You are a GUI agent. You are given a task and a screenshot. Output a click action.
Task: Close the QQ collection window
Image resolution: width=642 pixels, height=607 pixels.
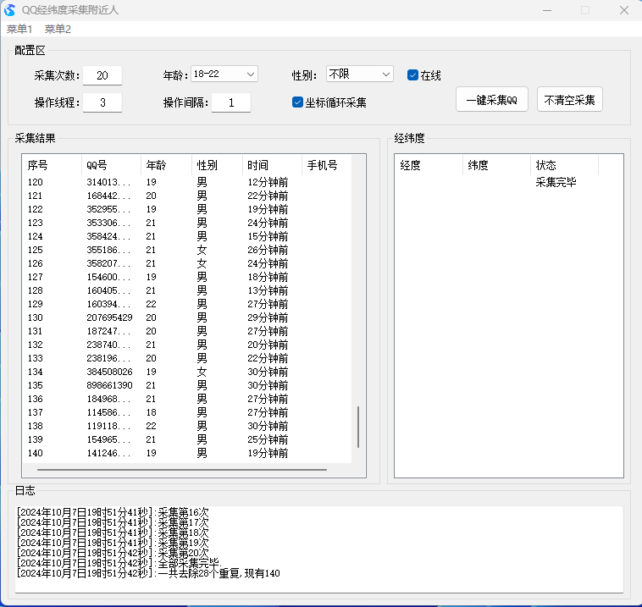(623, 10)
